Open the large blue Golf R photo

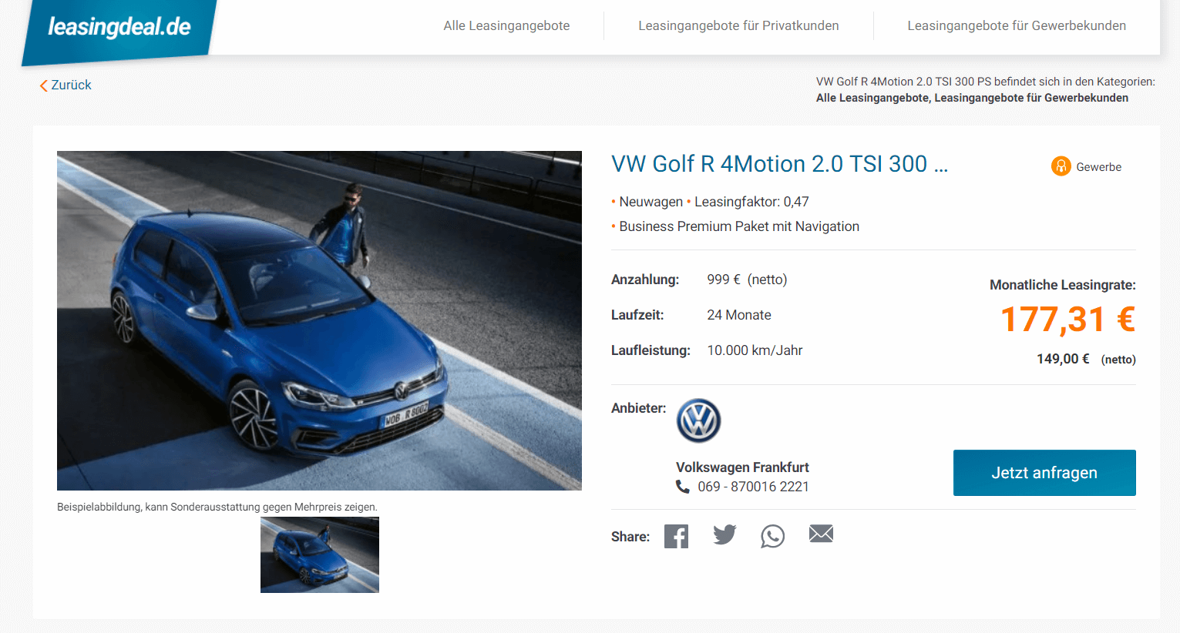coord(319,320)
